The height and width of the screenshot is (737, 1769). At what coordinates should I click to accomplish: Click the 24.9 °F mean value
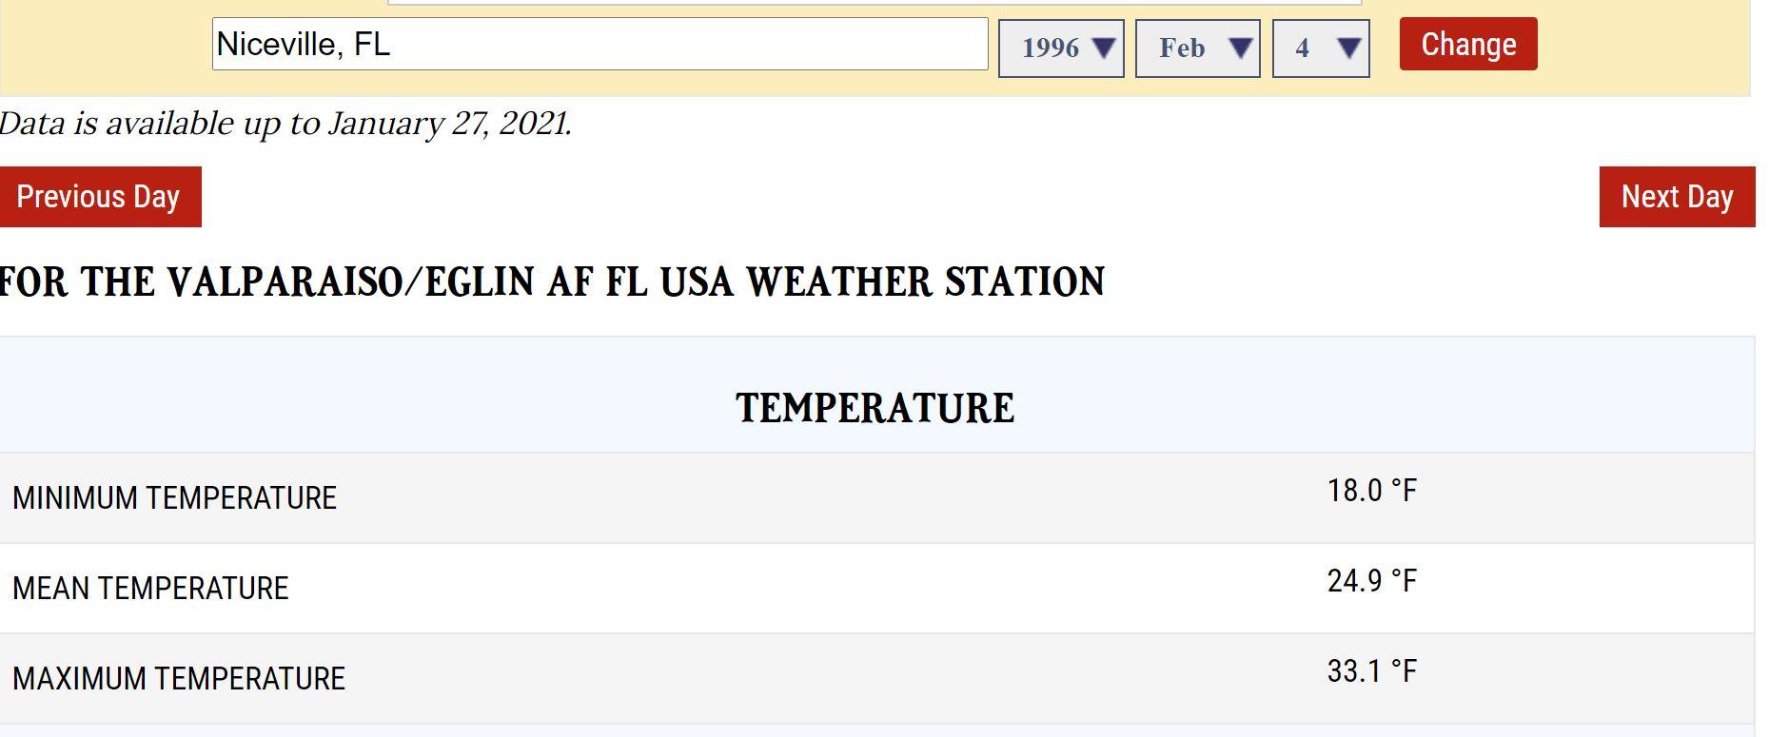(x=1371, y=581)
